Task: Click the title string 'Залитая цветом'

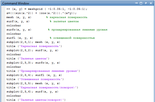Action: pos(33,59)
